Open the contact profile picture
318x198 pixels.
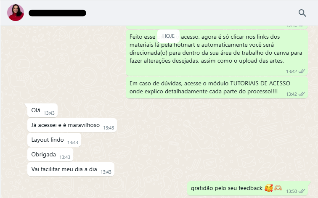click(x=16, y=13)
